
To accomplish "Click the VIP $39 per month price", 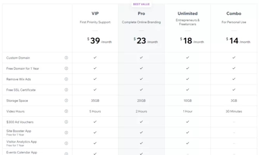I will (99, 41).
